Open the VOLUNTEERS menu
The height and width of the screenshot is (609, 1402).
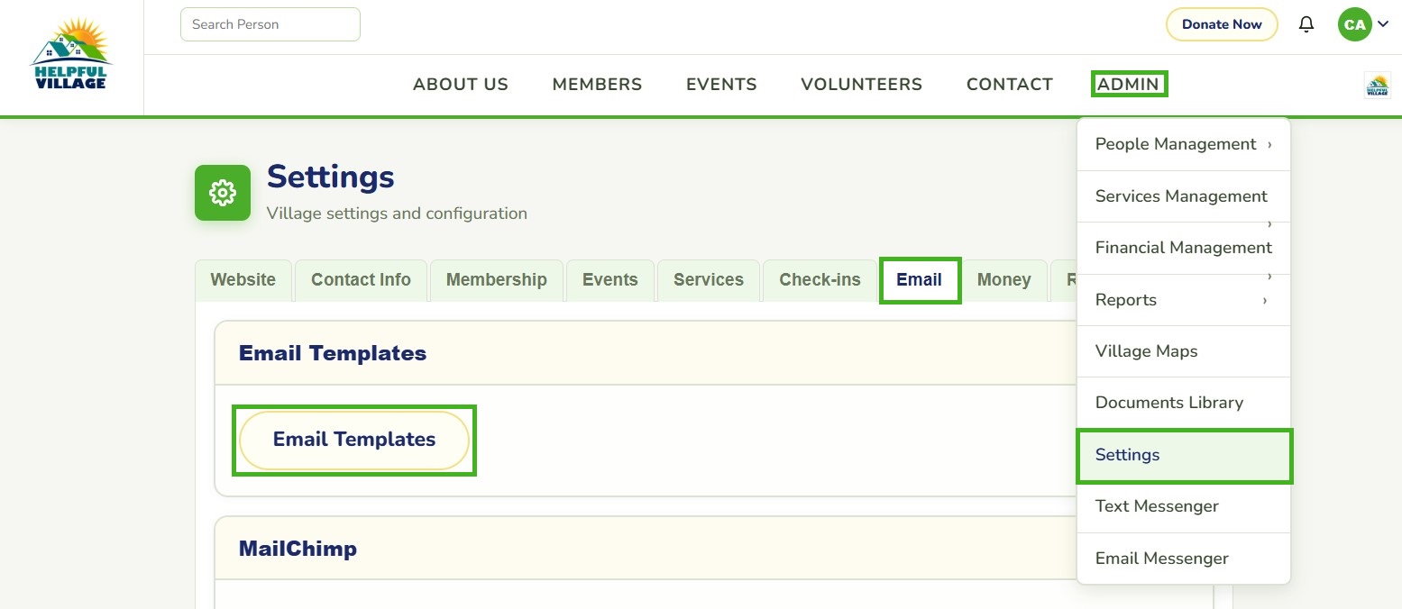pyautogui.click(x=861, y=85)
